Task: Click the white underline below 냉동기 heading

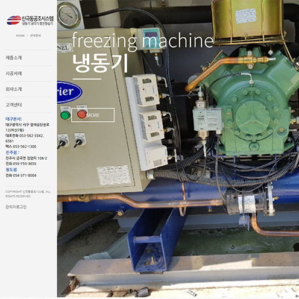Action: tap(87, 79)
